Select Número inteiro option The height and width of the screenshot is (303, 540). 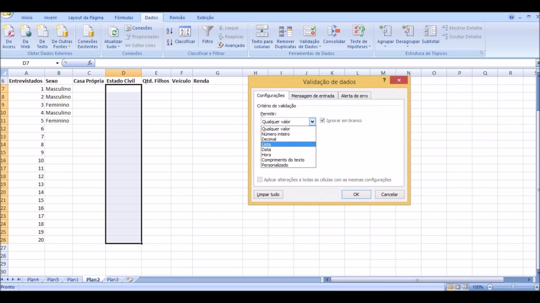(288, 134)
